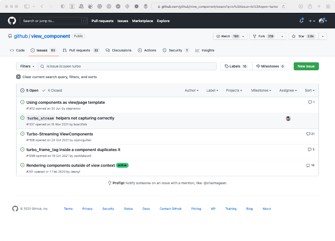
Task: Open Author filter dropdown
Action: tap(192, 90)
